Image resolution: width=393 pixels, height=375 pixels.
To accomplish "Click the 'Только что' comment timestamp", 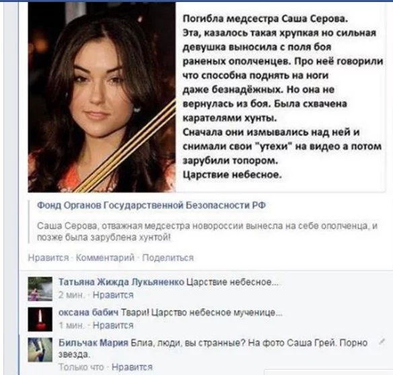I will coord(81,367).
